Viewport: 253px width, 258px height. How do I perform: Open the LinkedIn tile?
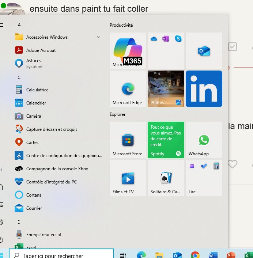point(204,89)
